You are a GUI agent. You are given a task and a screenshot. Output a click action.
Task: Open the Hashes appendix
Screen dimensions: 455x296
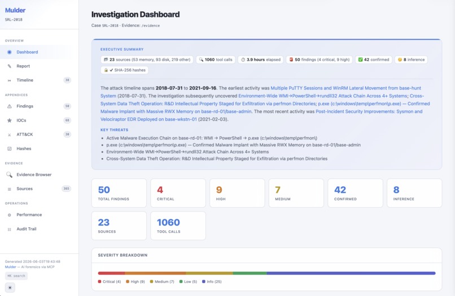pyautogui.click(x=39, y=149)
